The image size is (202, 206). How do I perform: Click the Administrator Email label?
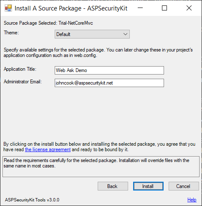click(23, 82)
